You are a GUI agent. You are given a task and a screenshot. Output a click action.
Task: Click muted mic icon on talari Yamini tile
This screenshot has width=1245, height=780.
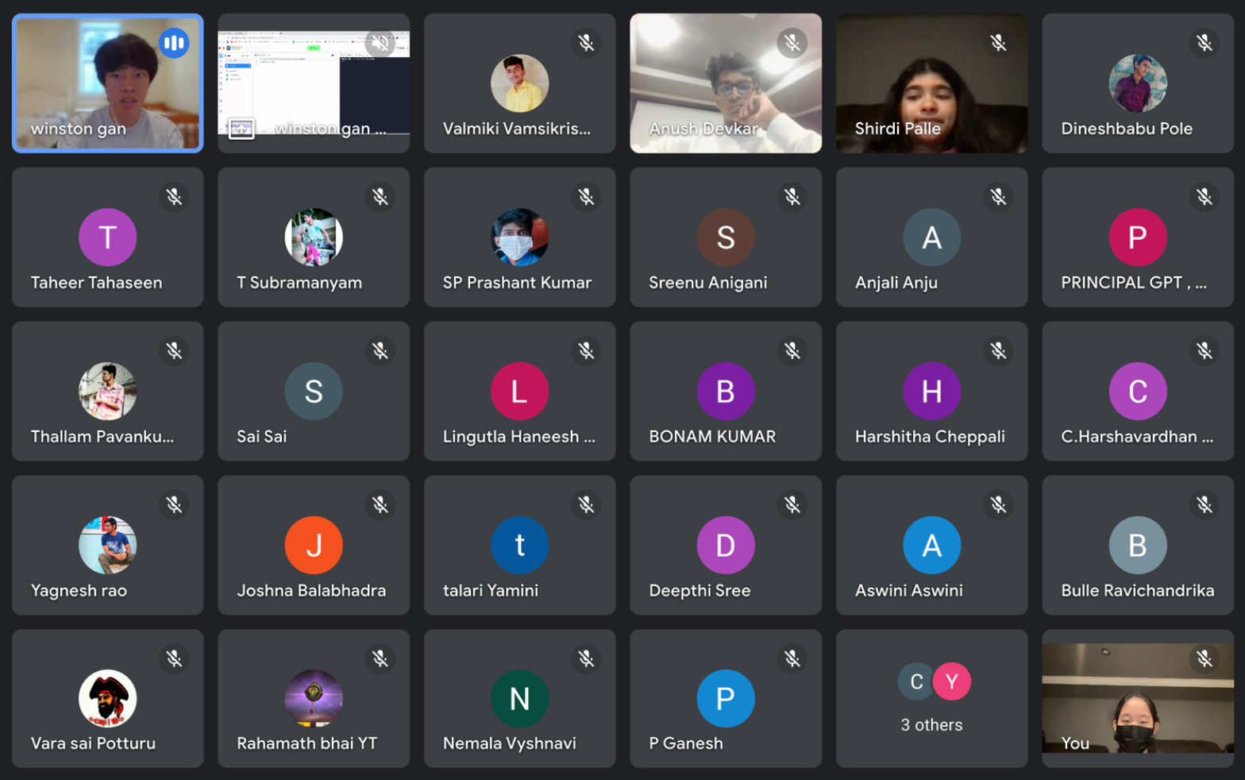586,505
